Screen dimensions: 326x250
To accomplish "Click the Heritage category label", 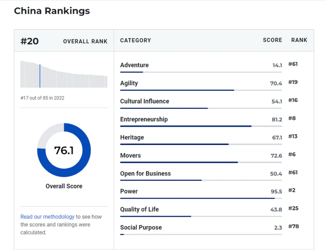I will 132,137.
